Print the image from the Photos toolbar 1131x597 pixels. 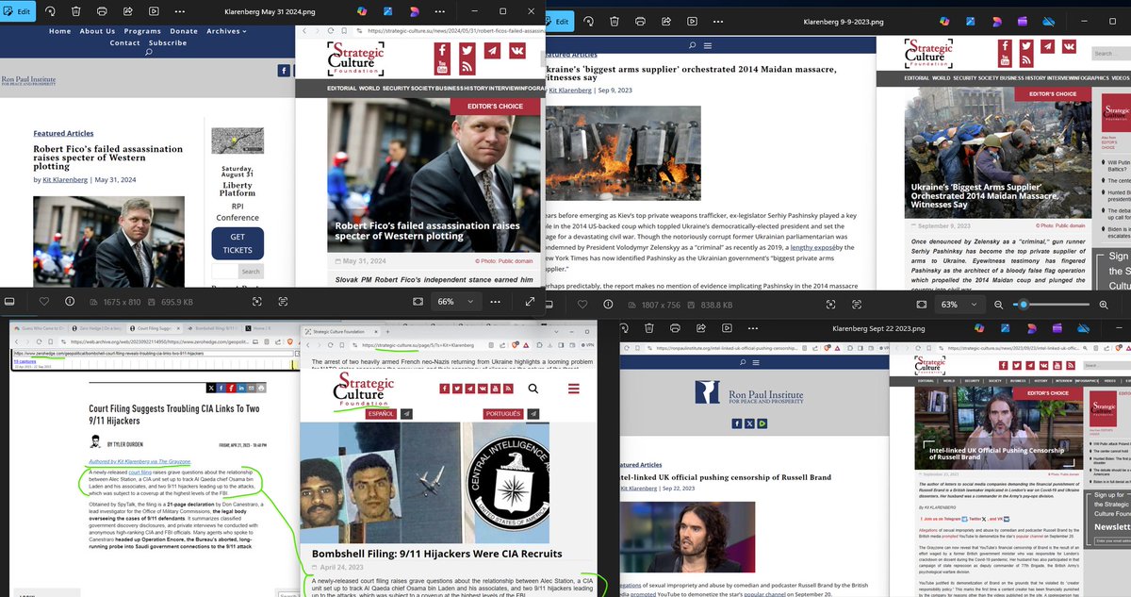(101, 11)
